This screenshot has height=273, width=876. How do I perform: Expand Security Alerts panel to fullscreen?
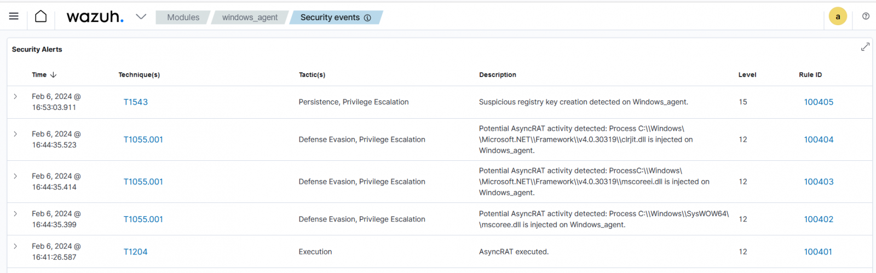click(x=865, y=47)
